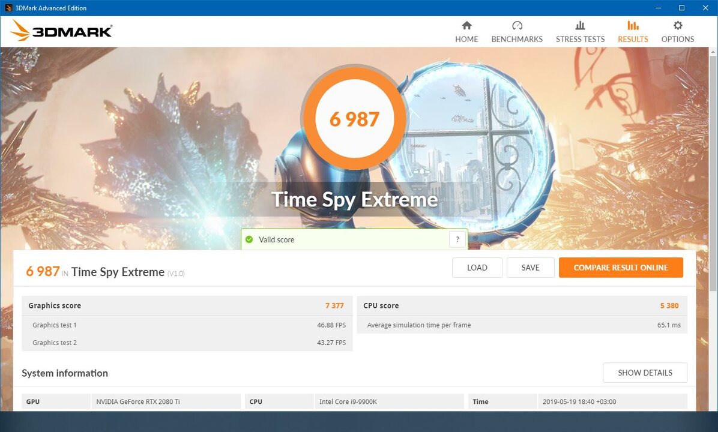Select the Results tab

pos(633,32)
